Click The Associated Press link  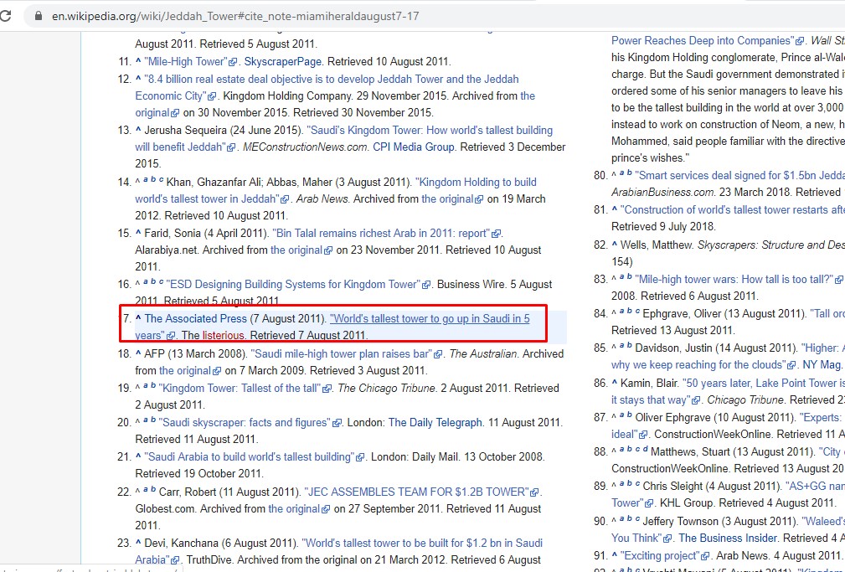pyautogui.click(x=195, y=318)
